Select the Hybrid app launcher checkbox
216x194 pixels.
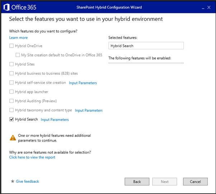(11, 92)
